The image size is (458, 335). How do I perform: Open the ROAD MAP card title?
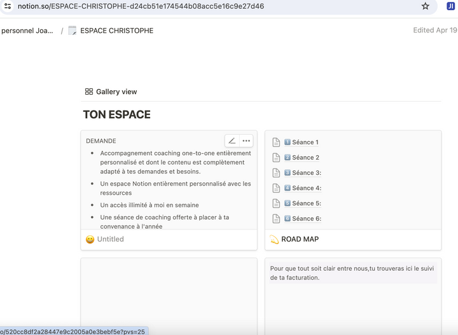coord(300,240)
